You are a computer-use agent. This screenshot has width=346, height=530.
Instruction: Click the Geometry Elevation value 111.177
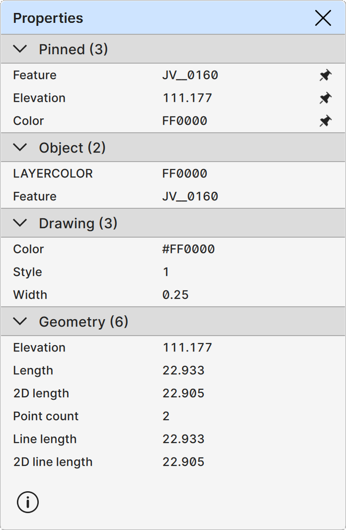click(187, 348)
